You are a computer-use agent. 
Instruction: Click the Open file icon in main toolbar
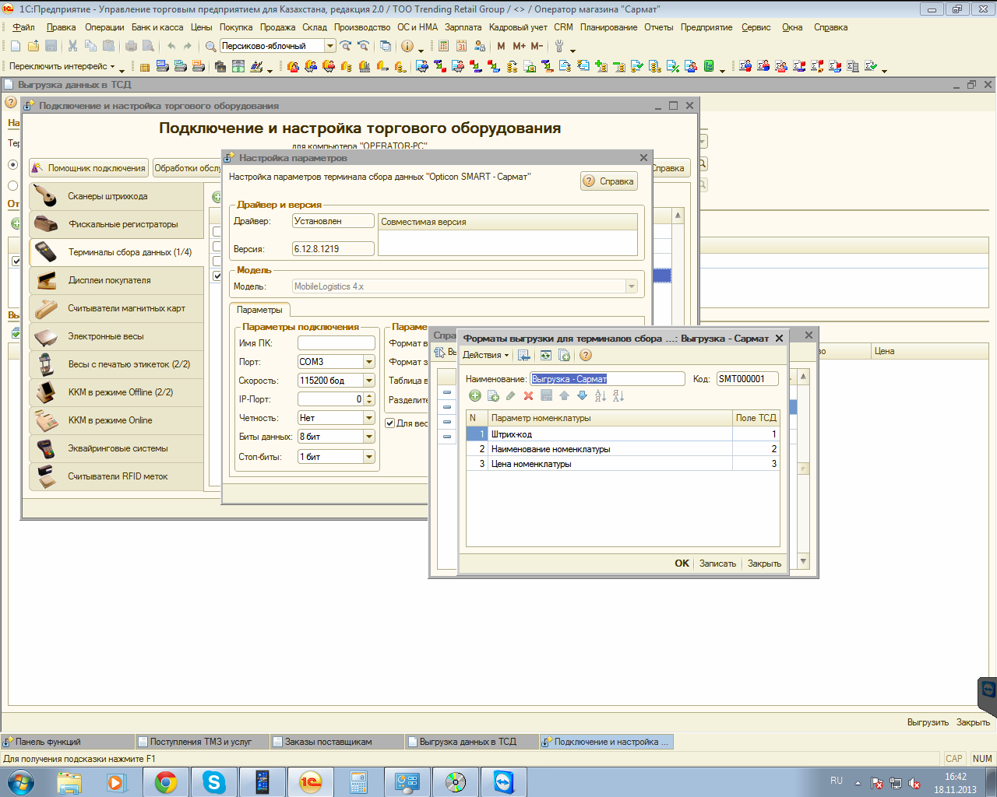click(x=33, y=46)
